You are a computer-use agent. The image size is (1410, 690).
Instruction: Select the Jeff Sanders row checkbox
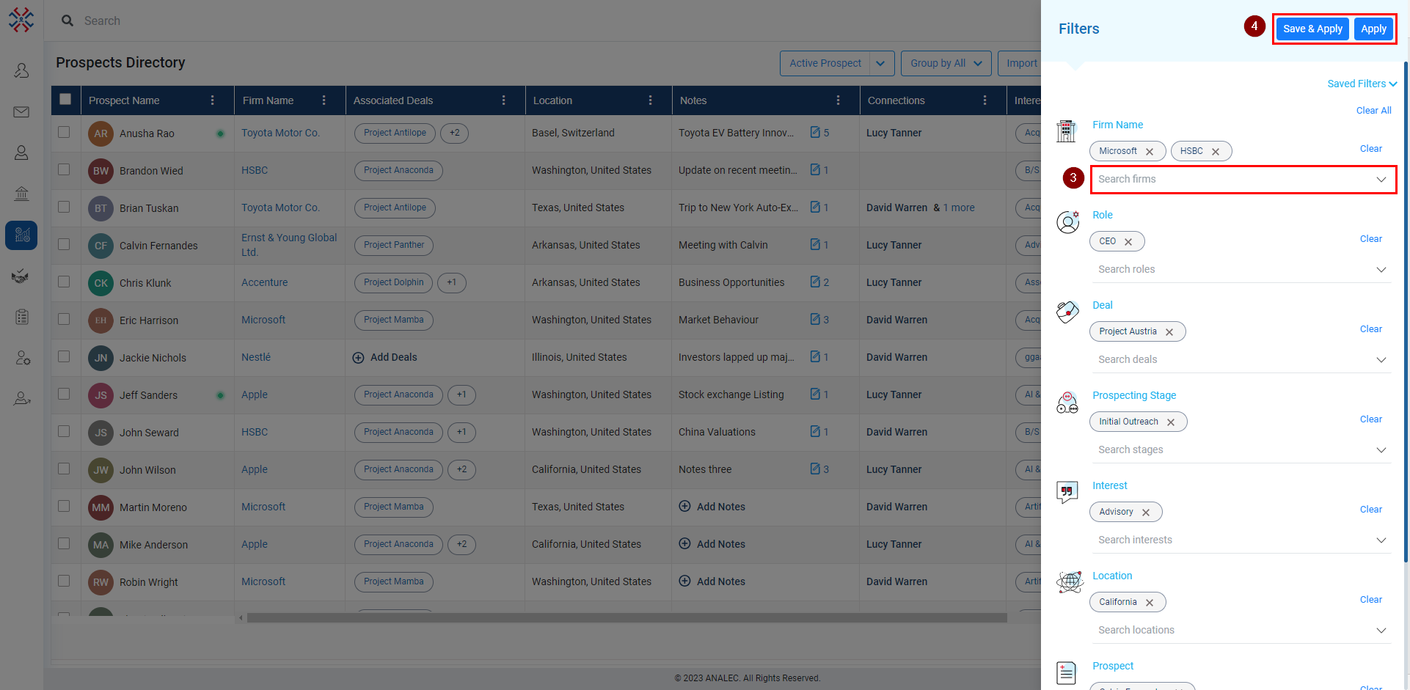pos(64,394)
